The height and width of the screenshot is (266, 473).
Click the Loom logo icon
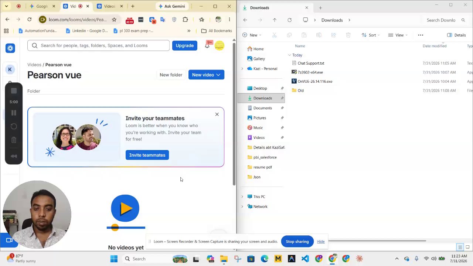click(x=10, y=48)
